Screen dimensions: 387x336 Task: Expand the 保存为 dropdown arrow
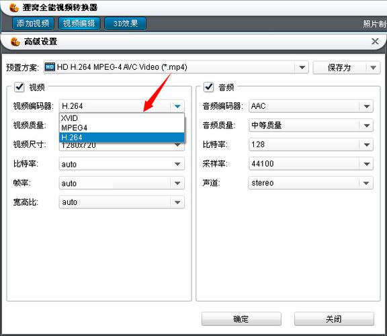[373, 67]
